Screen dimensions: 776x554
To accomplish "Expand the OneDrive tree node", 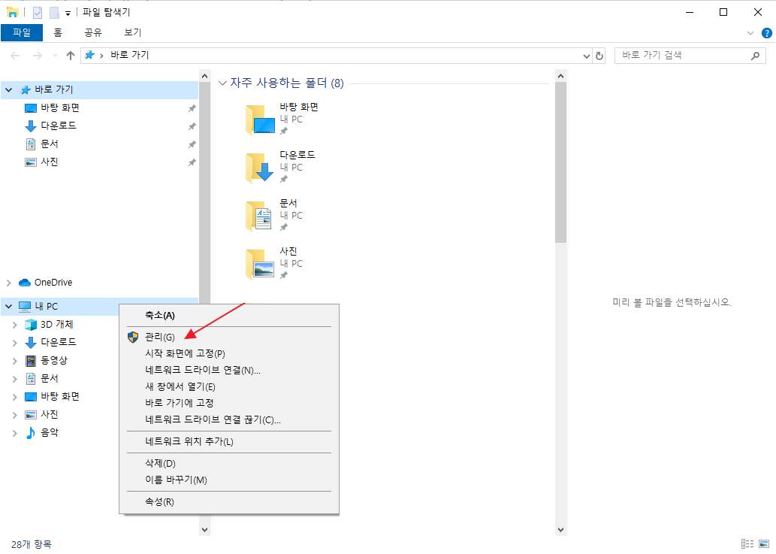I will pos(9,283).
